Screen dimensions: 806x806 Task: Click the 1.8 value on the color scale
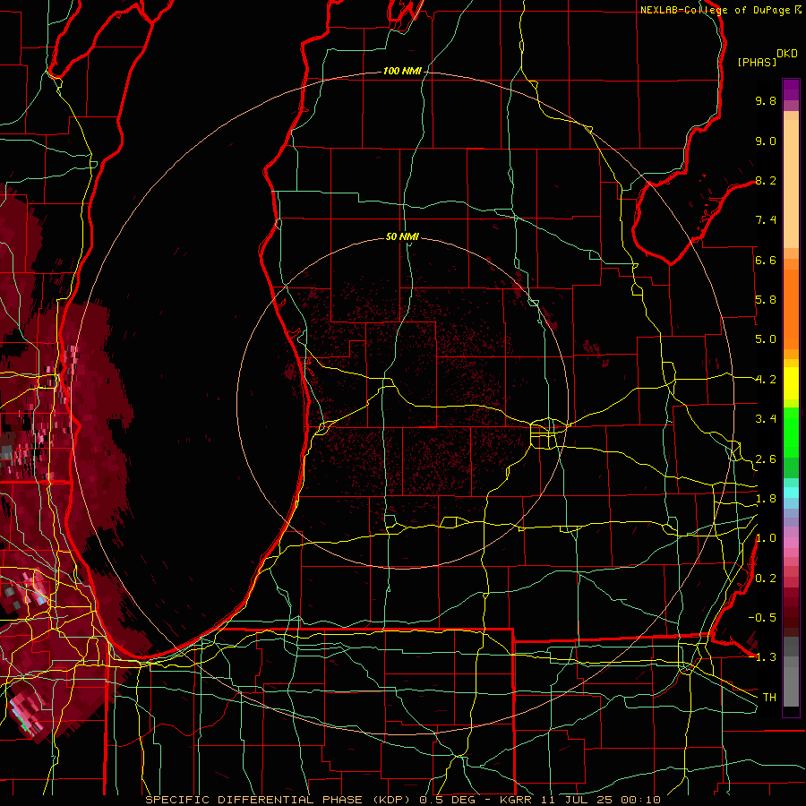pos(766,499)
